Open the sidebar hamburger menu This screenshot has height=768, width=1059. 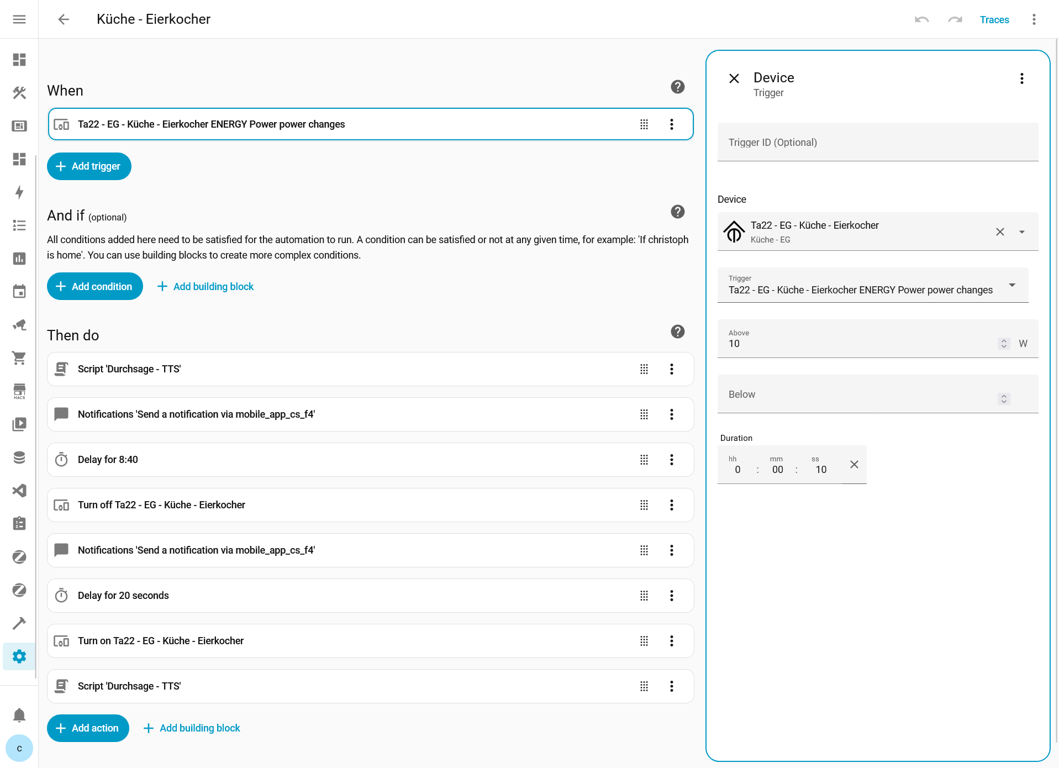[x=19, y=19]
